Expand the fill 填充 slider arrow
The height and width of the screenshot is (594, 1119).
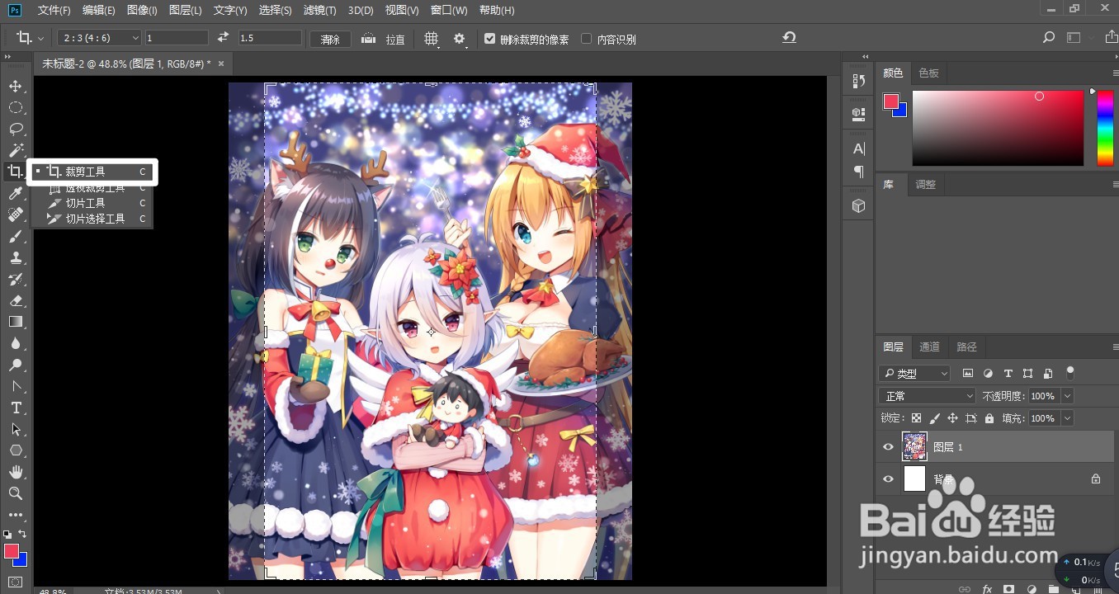(x=1068, y=418)
